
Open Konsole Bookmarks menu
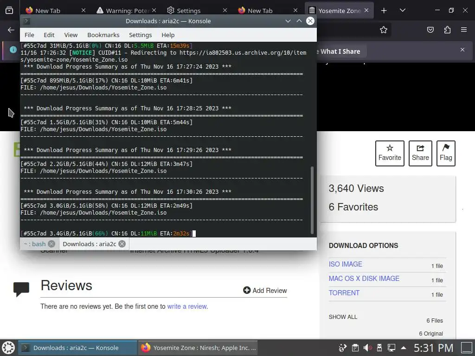coord(103,35)
